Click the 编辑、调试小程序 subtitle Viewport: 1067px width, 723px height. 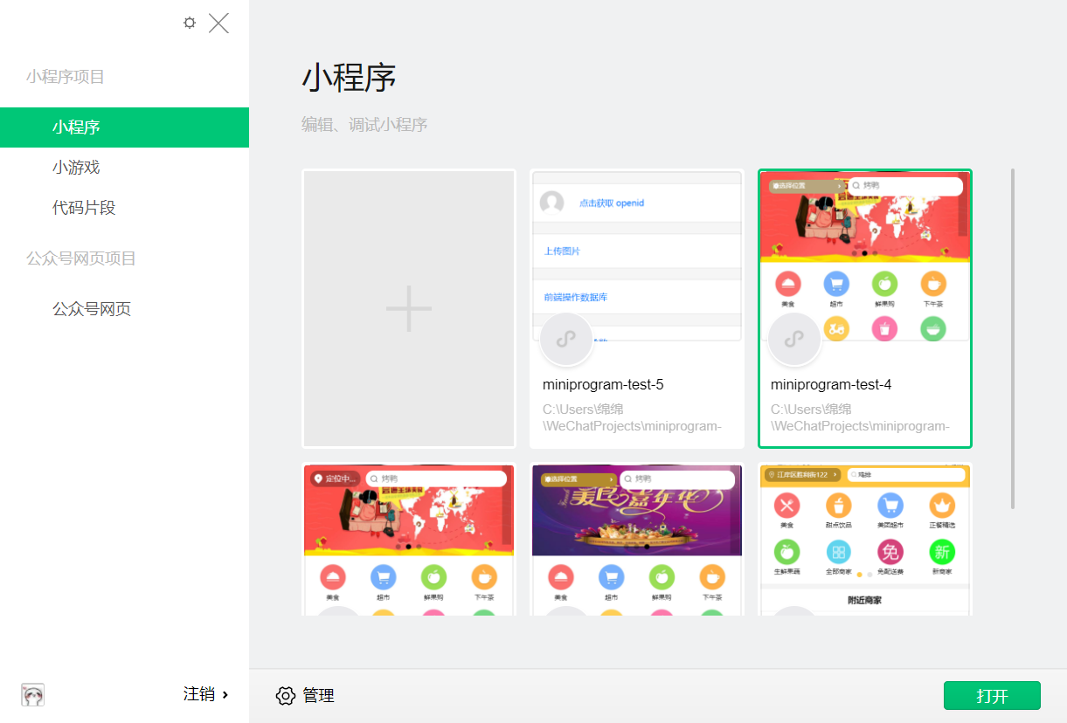(x=364, y=125)
